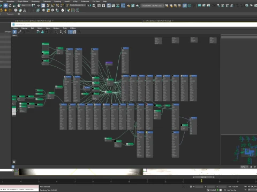The image size is (257, 192).
Task: Open Edit Named Selection Sets
Action: pos(67,5)
